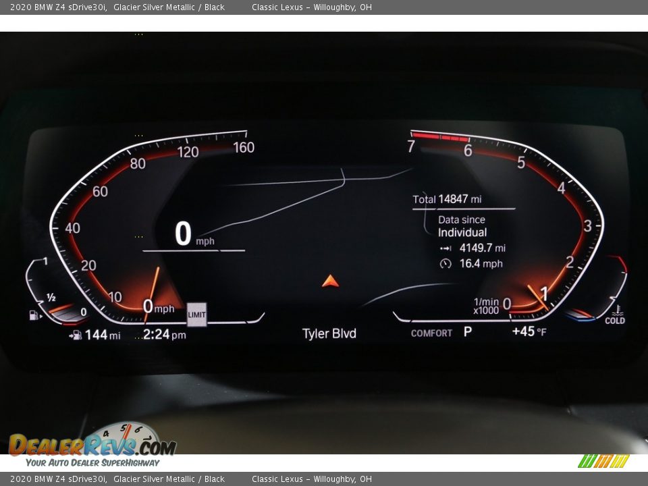Screen dimensions: 648x486
Task: Click the top Classic Lexus – Willoughby, OH text
Action: coord(312,7)
